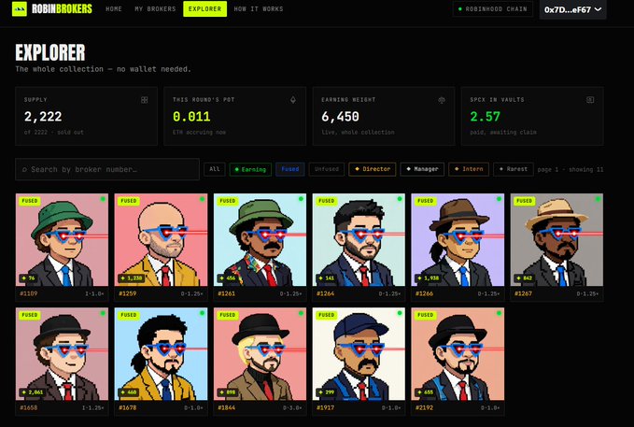
Task: Click the 76 points badge on #1109
Action: (x=28, y=278)
